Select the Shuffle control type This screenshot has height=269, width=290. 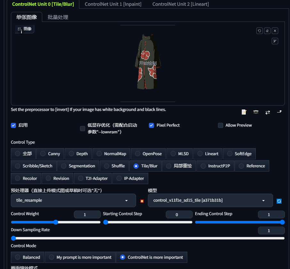tap(114, 166)
